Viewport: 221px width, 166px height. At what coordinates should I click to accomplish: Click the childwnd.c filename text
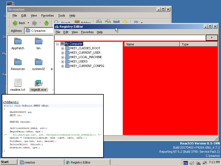coord(11,102)
